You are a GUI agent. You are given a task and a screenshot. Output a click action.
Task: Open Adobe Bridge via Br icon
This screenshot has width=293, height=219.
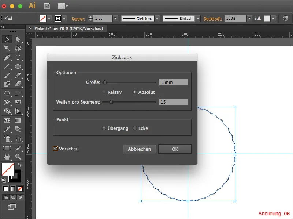click(47, 6)
